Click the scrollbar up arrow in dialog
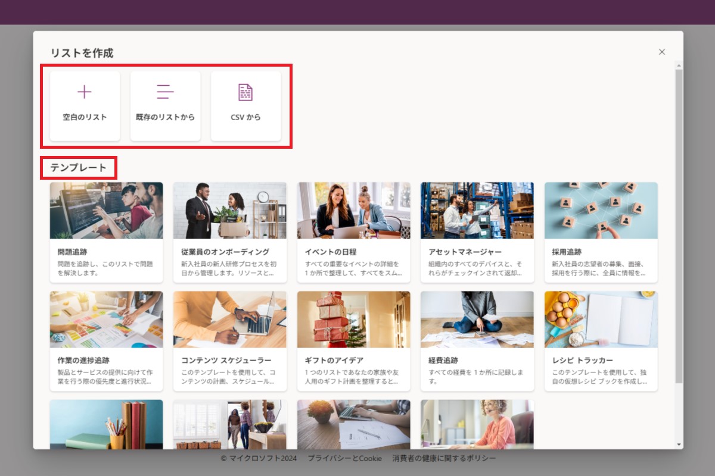Viewport: 715px width, 476px height. point(679,65)
